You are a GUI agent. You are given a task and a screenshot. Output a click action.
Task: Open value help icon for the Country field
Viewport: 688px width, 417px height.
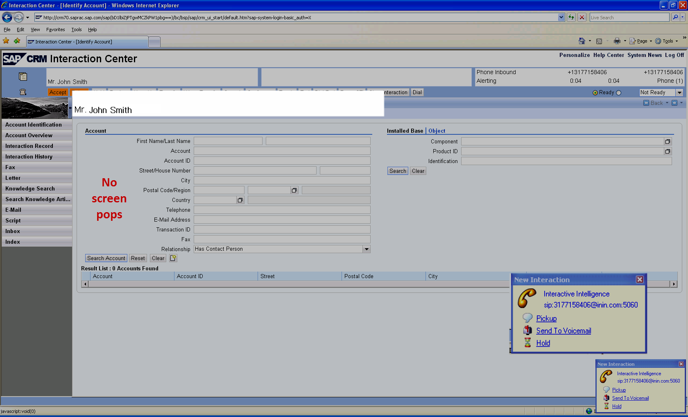point(240,200)
